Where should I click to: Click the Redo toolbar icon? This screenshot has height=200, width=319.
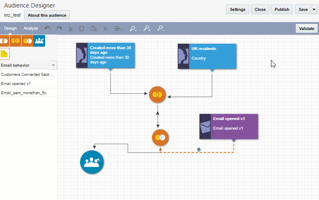click(59, 28)
